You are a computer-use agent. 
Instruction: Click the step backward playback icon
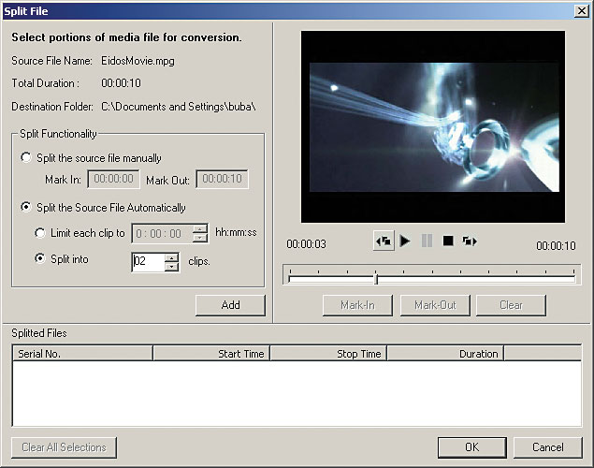384,241
